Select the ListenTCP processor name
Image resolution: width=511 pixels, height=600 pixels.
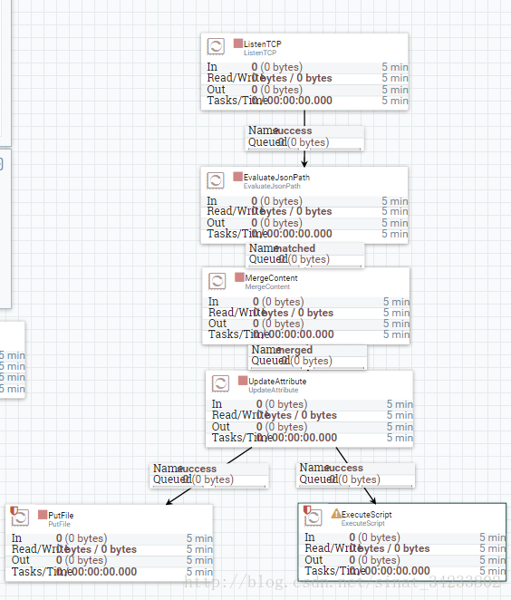tap(263, 44)
